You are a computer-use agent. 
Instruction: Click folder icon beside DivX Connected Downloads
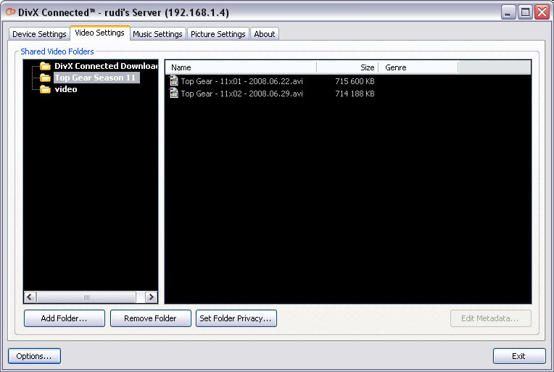click(45, 66)
